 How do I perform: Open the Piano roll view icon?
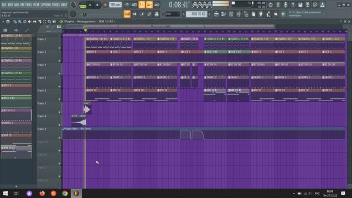tap(224, 14)
